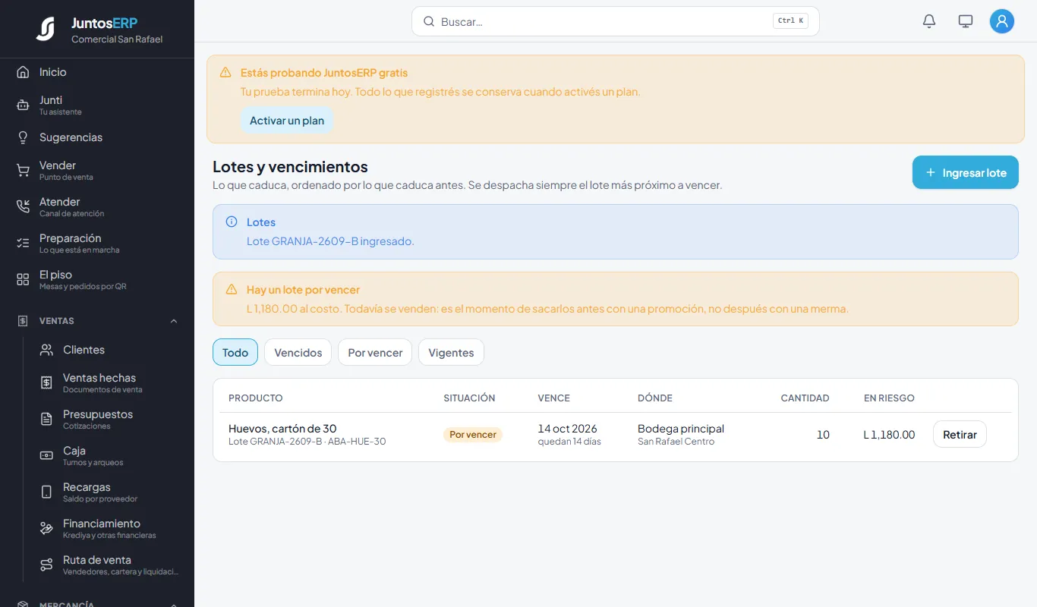Click the '14 oct 2026' expiry date

(568, 429)
